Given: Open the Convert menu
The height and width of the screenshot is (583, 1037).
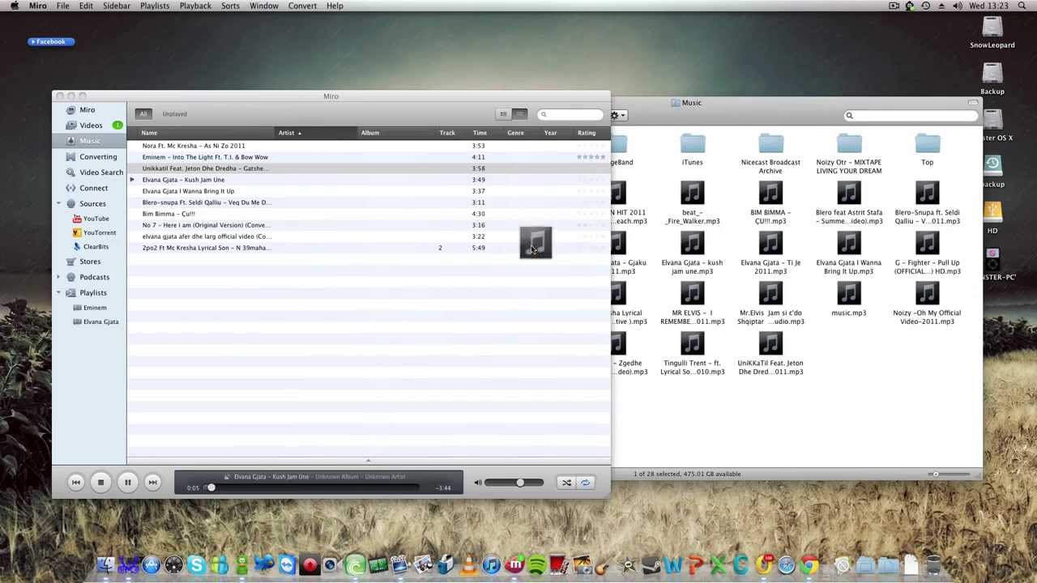Looking at the screenshot, I should coord(302,6).
